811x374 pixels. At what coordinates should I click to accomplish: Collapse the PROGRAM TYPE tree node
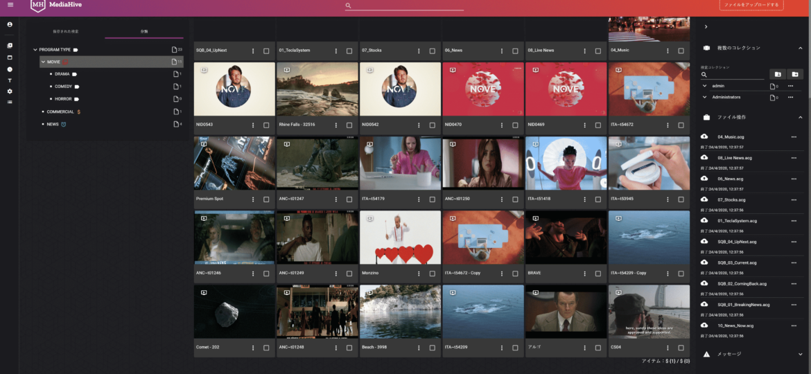pyautogui.click(x=35, y=50)
